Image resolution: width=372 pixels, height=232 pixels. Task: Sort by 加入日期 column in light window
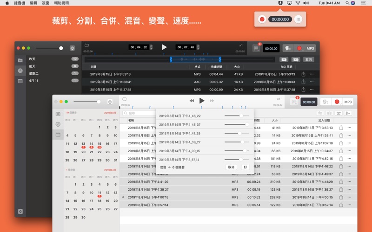(x=324, y=120)
